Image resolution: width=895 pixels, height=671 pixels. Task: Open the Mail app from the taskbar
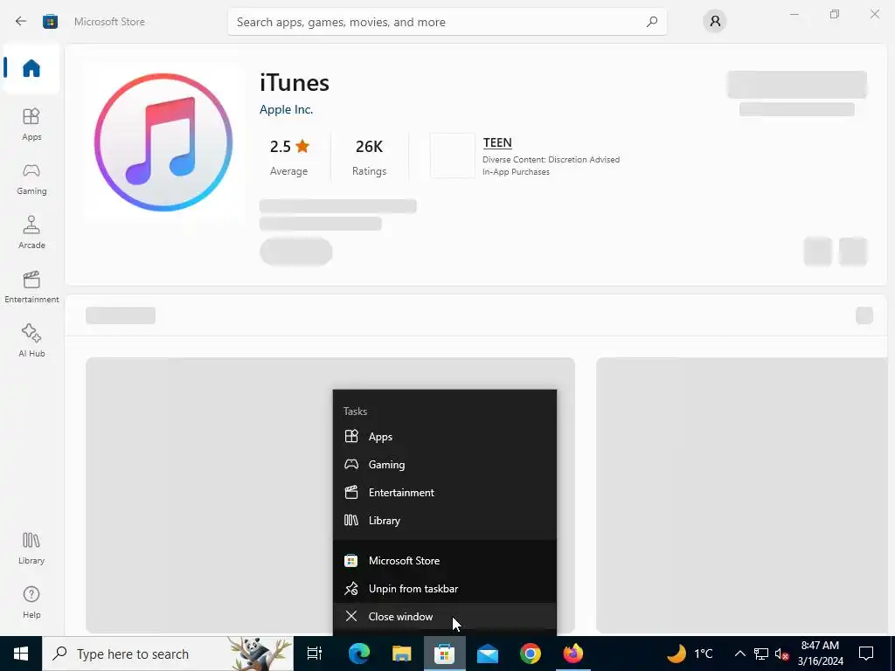click(488, 654)
